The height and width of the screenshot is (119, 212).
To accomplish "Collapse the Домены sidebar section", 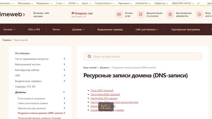I will (64, 92).
